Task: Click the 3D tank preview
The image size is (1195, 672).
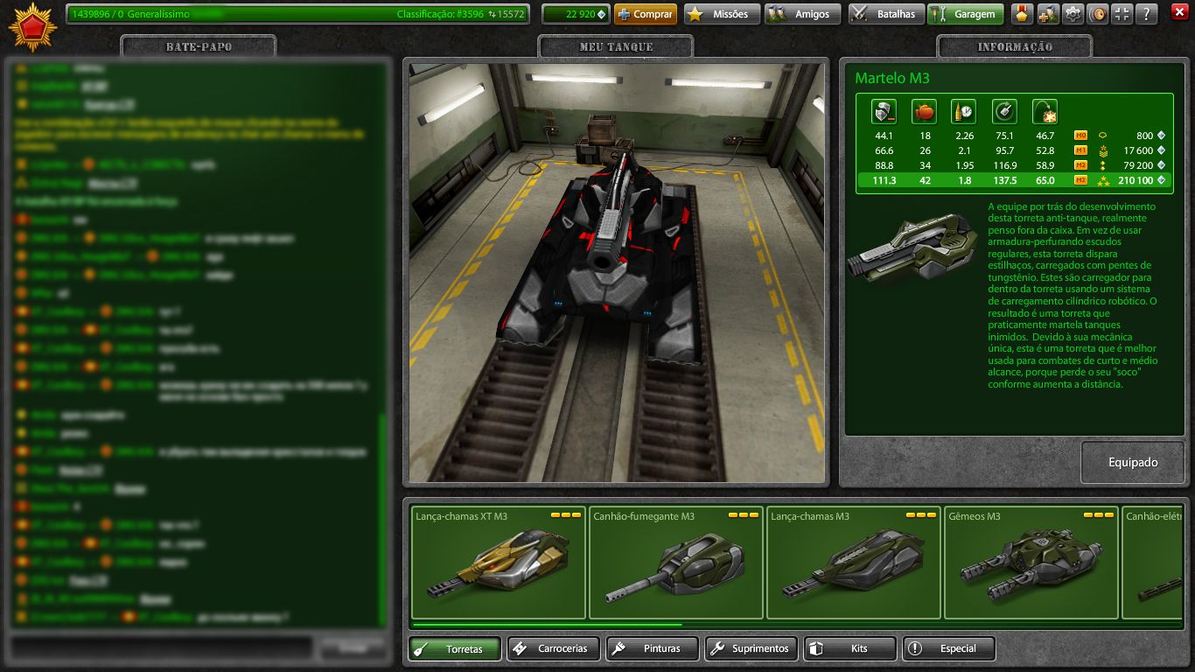Action: [617, 272]
